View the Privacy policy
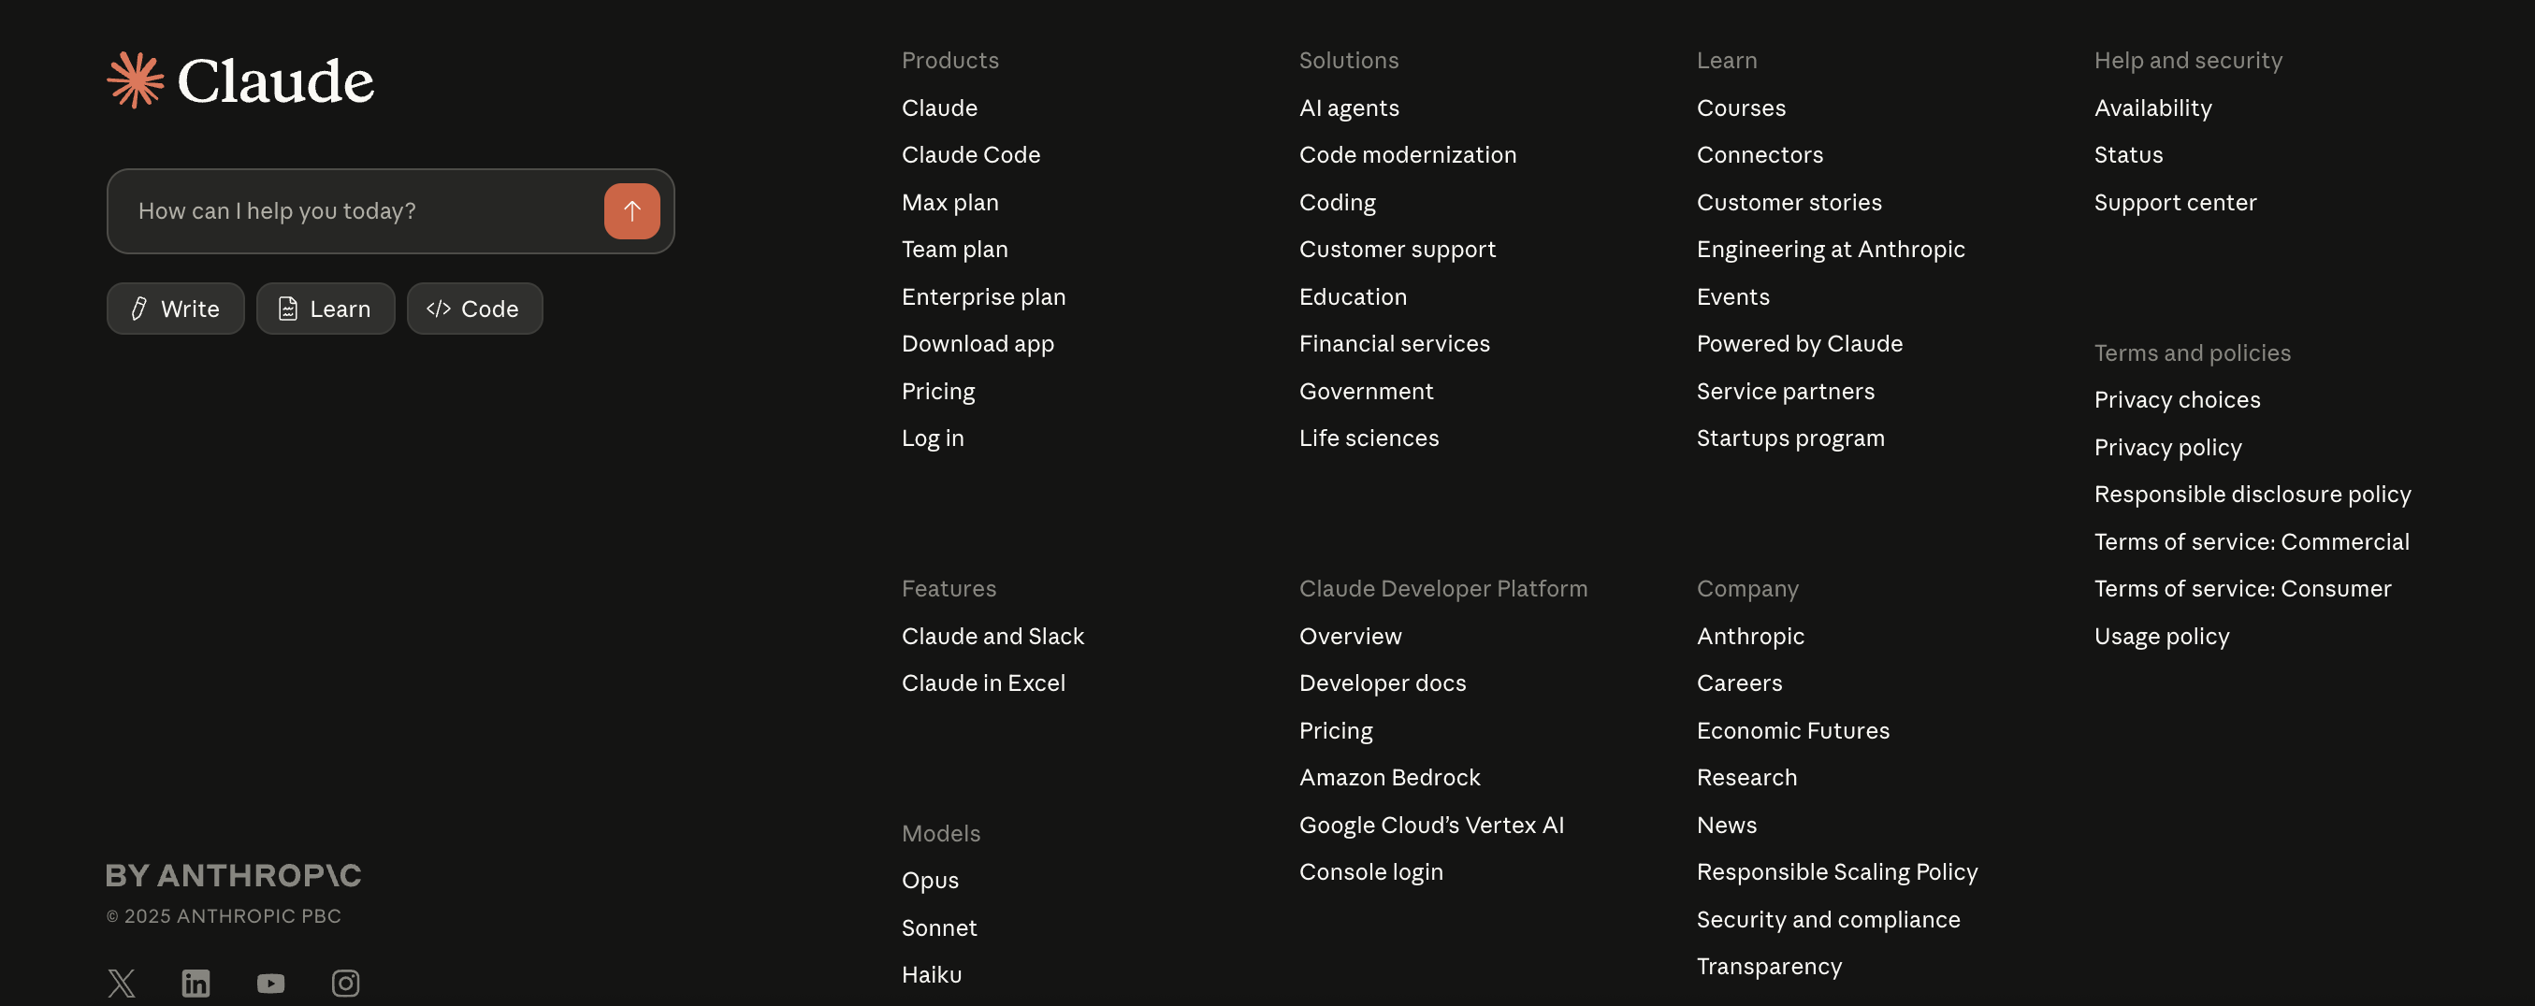Viewport: 2535px width, 1006px height. [2167, 448]
